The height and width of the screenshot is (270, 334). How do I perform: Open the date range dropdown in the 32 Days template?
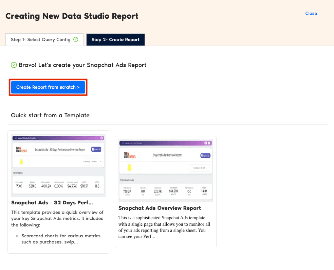tap(92, 162)
